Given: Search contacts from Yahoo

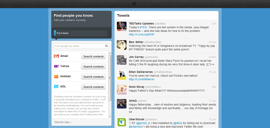Looking at the screenshot, I should 93,66.
